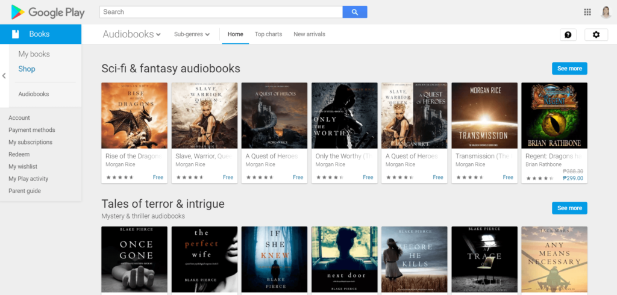Select the Home tab
Viewport: 617px width, 295px height.
pos(236,34)
